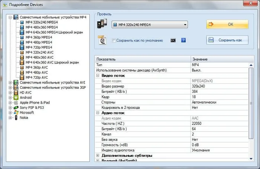
Task: Select video size value 320x240
Action: pyautogui.click(x=198, y=86)
